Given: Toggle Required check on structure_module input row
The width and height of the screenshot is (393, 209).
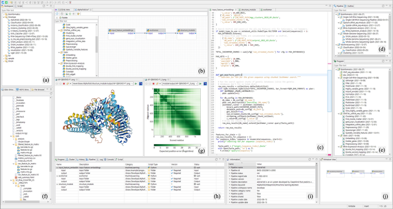Looking at the screenshot, I should [173, 187].
